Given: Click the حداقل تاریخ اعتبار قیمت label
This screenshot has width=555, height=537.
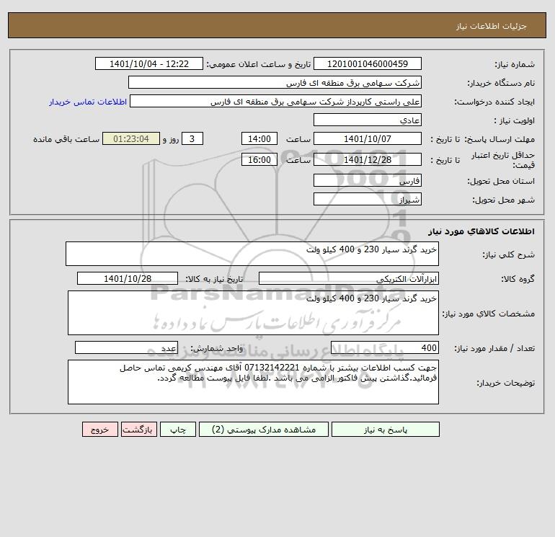Looking at the screenshot, I should [502, 160].
